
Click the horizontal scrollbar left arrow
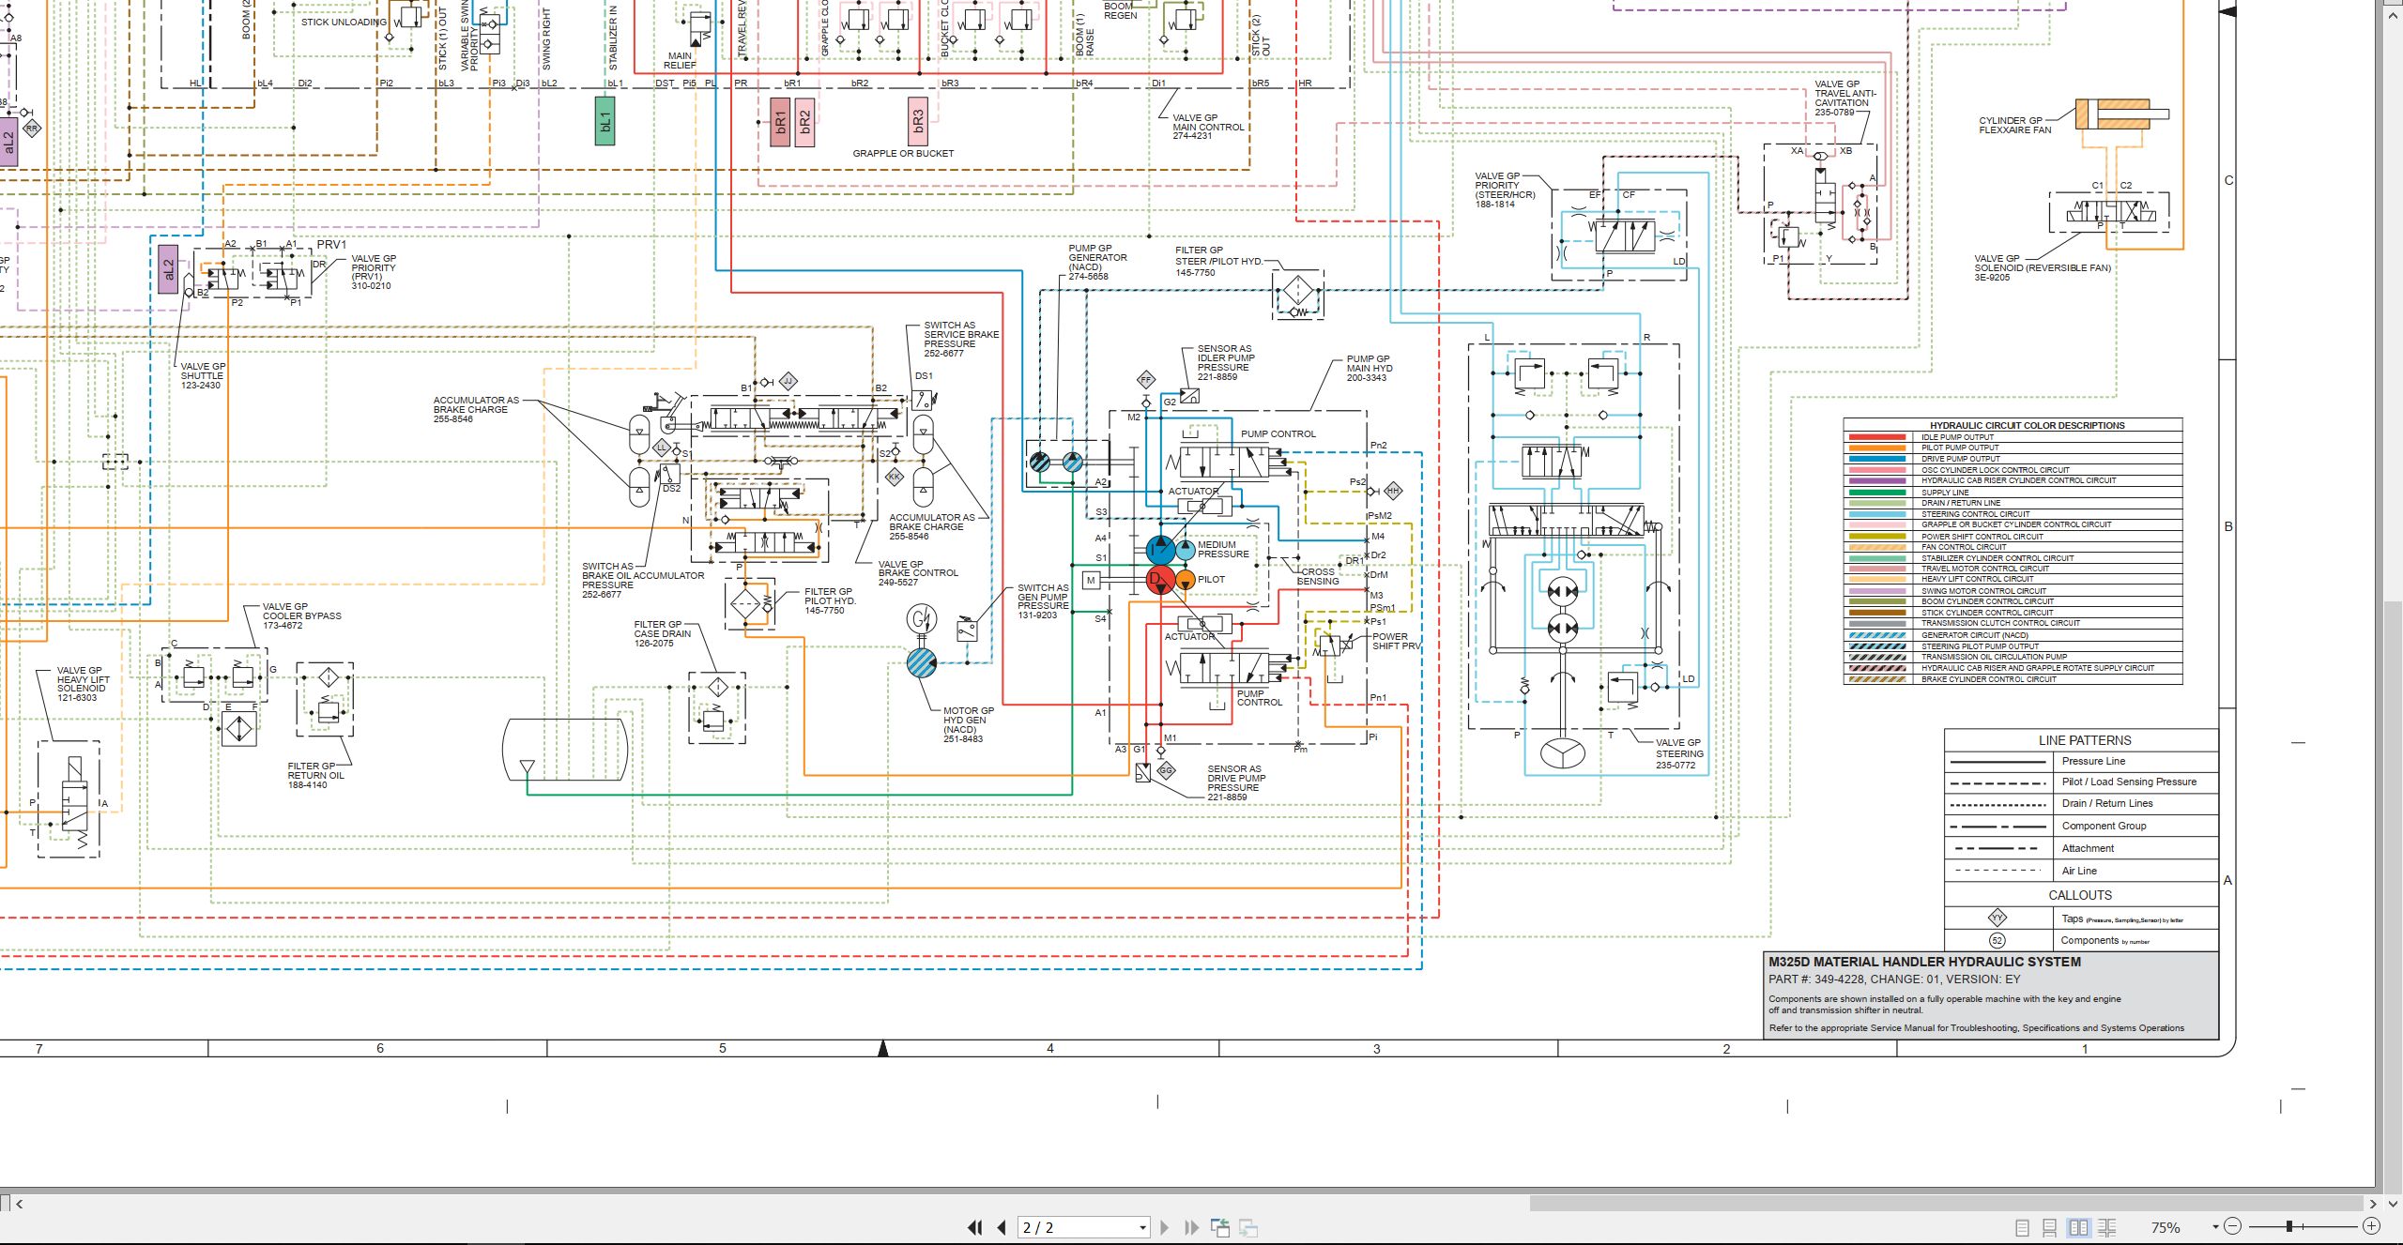pos(20,1204)
